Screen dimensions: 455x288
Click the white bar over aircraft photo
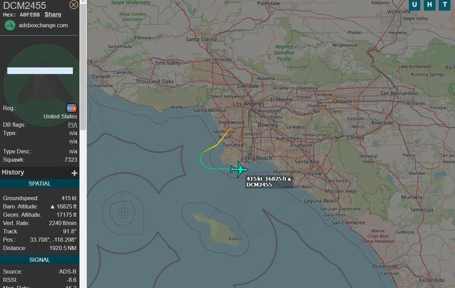40,71
